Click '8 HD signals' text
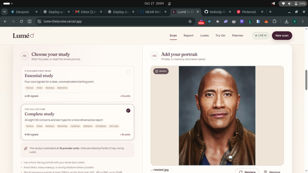Screen dimensions: 308x173 click(x=31, y=134)
